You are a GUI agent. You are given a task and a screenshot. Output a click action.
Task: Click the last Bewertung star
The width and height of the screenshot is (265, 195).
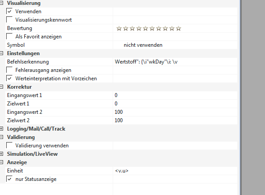[x=178, y=28]
